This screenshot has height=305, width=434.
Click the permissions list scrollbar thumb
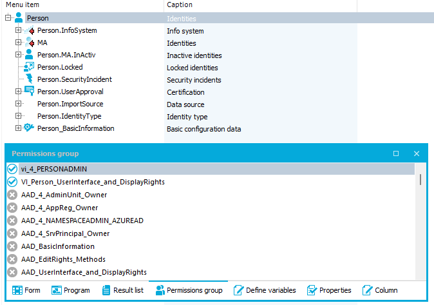click(420, 180)
